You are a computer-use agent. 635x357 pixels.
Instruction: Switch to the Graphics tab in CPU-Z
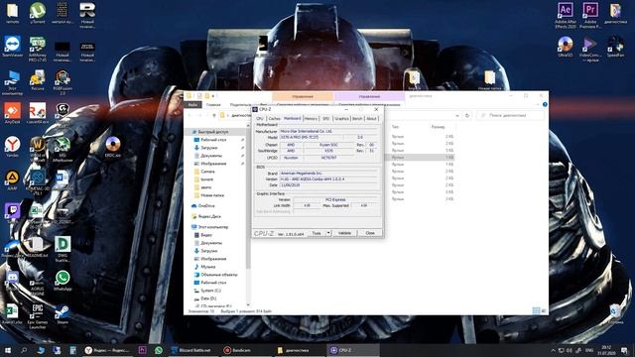pos(341,119)
